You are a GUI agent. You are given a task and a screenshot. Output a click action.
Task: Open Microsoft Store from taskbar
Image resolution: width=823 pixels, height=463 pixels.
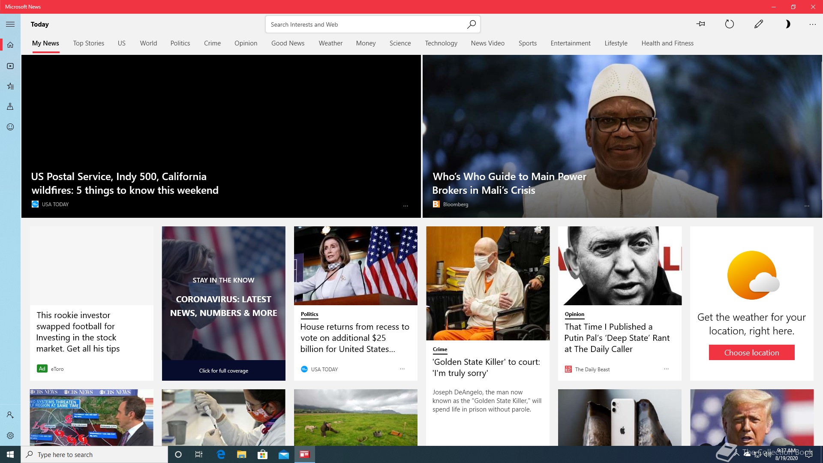point(262,454)
